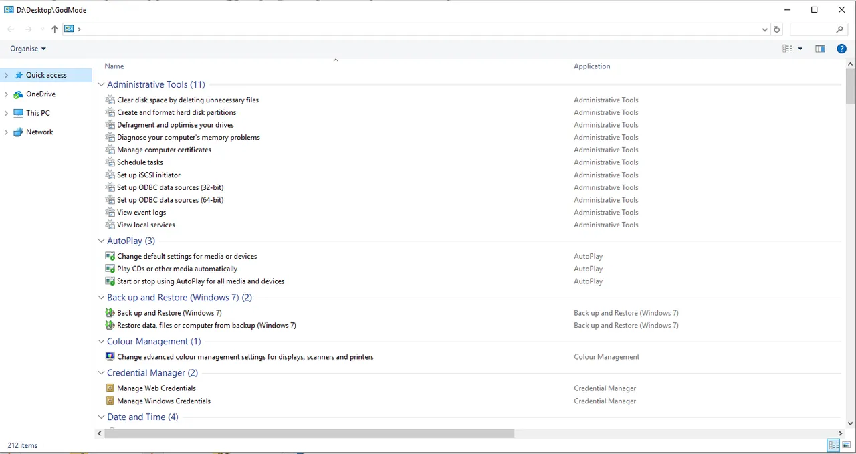
Task: Click the icon beside 'Set up ODBC data sources (64-bit)'
Action: click(x=110, y=200)
